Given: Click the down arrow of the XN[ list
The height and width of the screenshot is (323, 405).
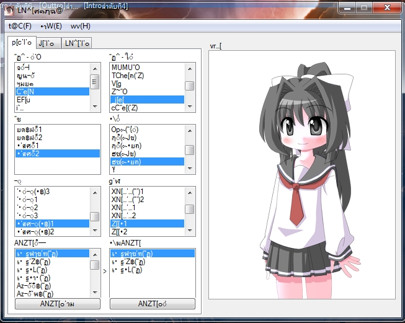Looking at the screenshot, I should tap(190, 230).
